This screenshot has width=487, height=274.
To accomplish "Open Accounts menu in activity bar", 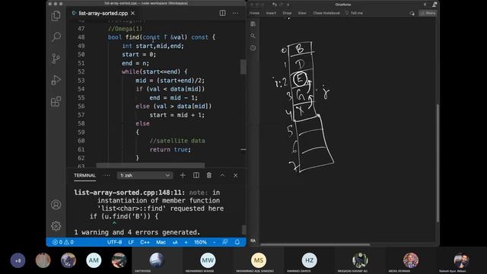I will point(56,205).
